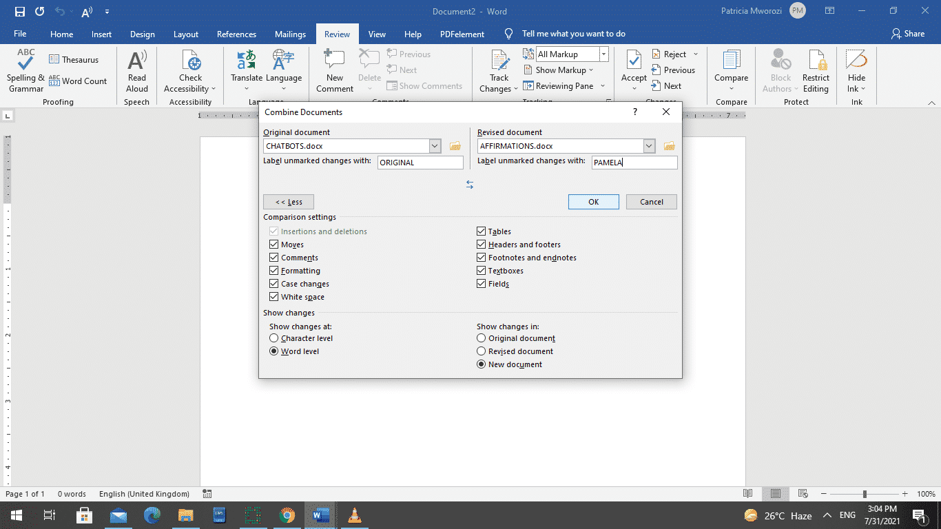941x529 pixels.
Task: Click the OK button
Action: click(593, 201)
